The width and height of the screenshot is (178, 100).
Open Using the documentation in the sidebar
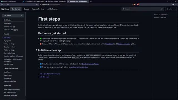[12, 89]
